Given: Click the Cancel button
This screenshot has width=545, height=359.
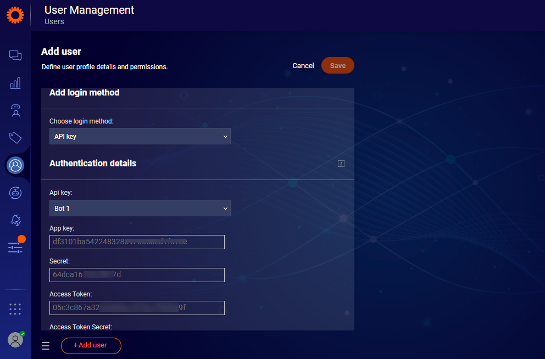Looking at the screenshot, I should click(x=303, y=66).
